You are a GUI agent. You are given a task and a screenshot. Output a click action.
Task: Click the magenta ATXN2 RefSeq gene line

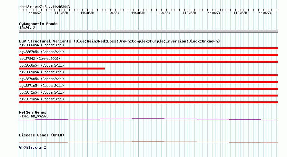tap(148, 119)
